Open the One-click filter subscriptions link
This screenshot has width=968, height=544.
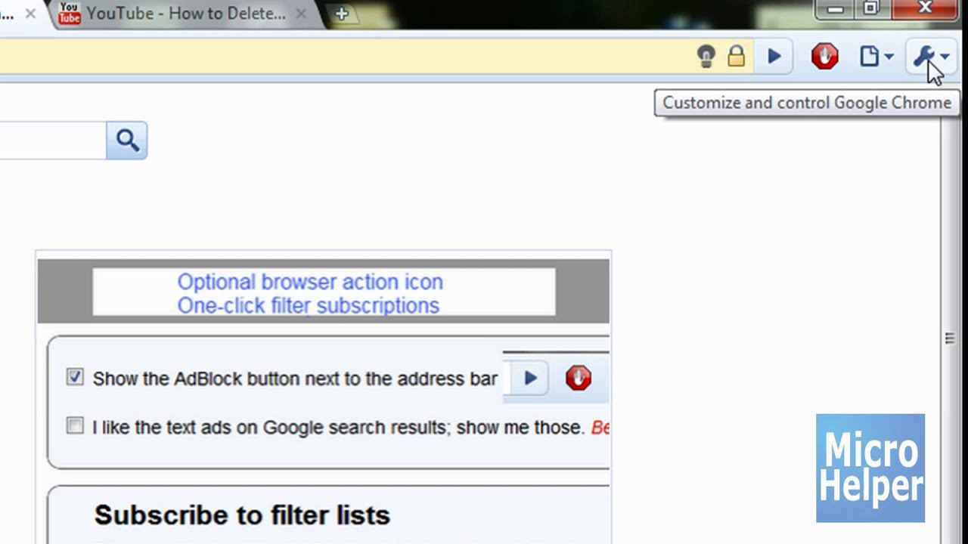308,305
